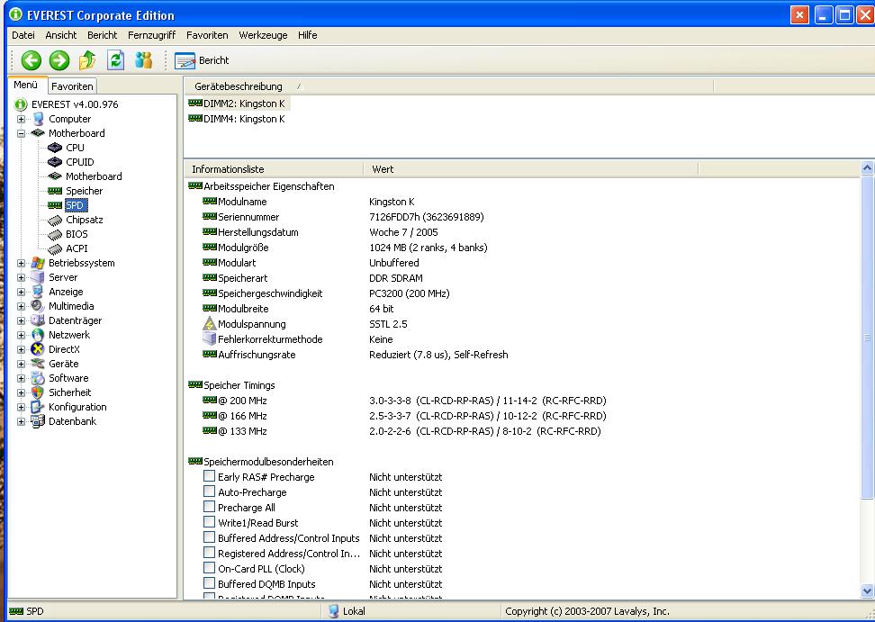This screenshot has width=875, height=622.
Task: Select the CPU item in the tree
Action: [75, 148]
